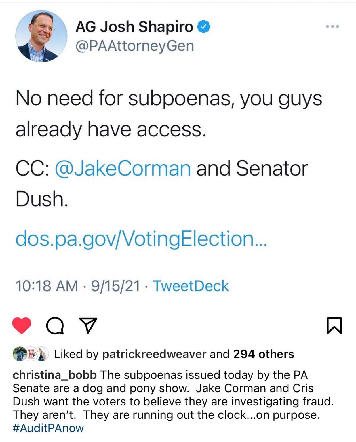The image size is (356, 442).
Task: View the 294 others who liked
Action: pos(263,354)
